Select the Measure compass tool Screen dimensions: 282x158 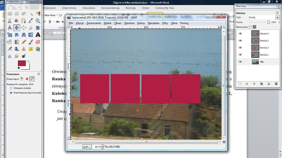pos(10,28)
